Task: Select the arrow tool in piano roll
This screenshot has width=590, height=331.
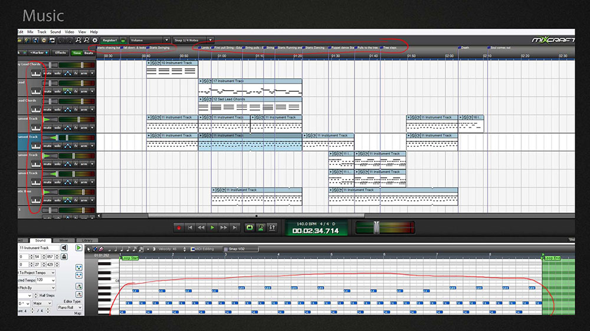Action: pos(88,249)
